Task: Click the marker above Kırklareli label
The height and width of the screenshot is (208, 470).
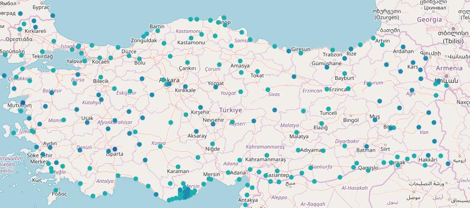Action: (x=36, y=27)
